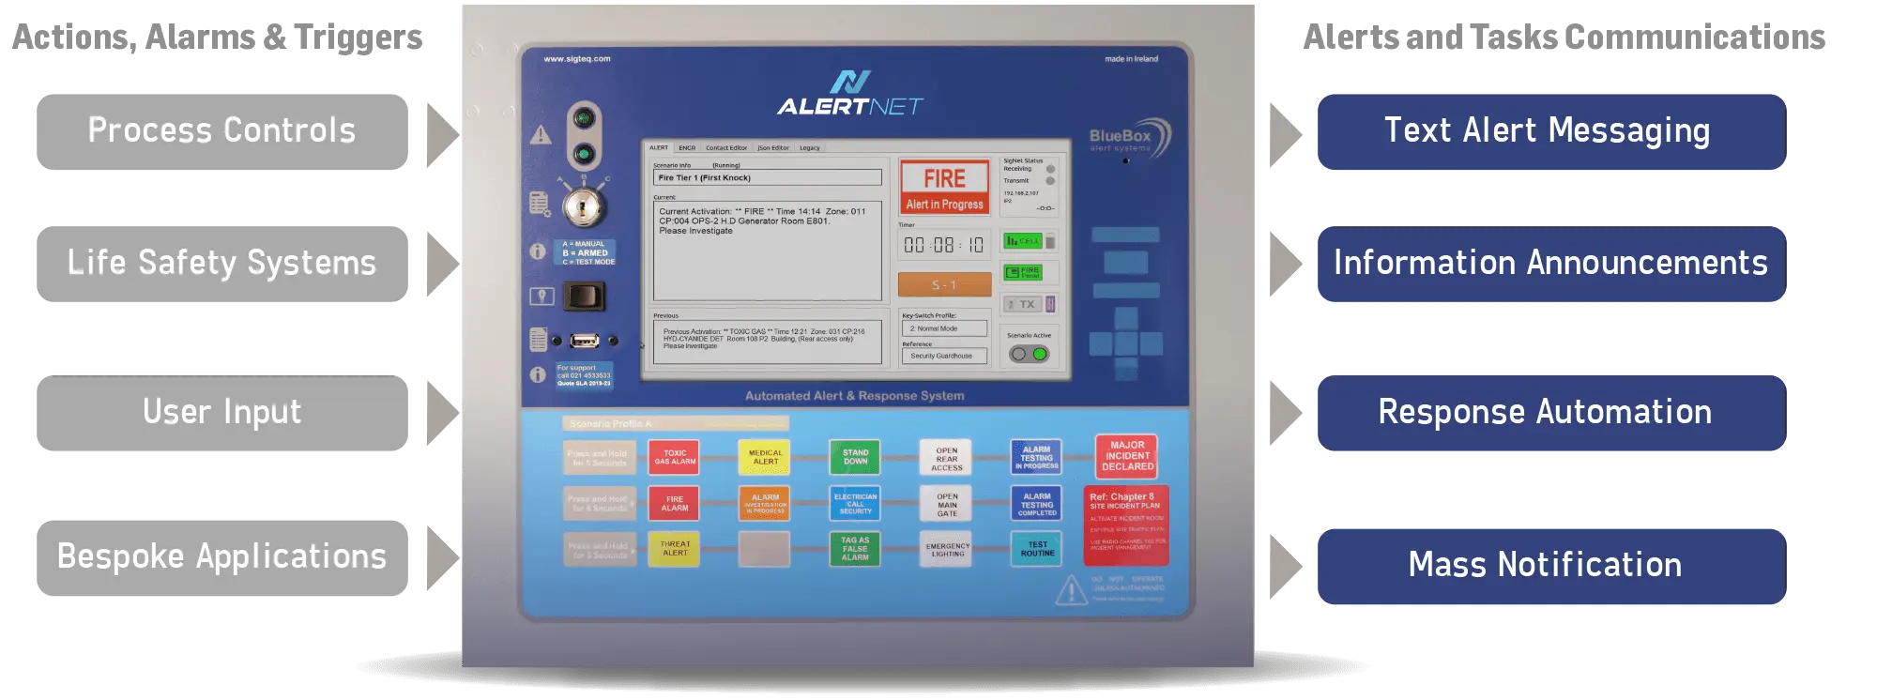Click the grey TX transmit status icon
The height and width of the screenshot is (700, 1877).
(1023, 304)
